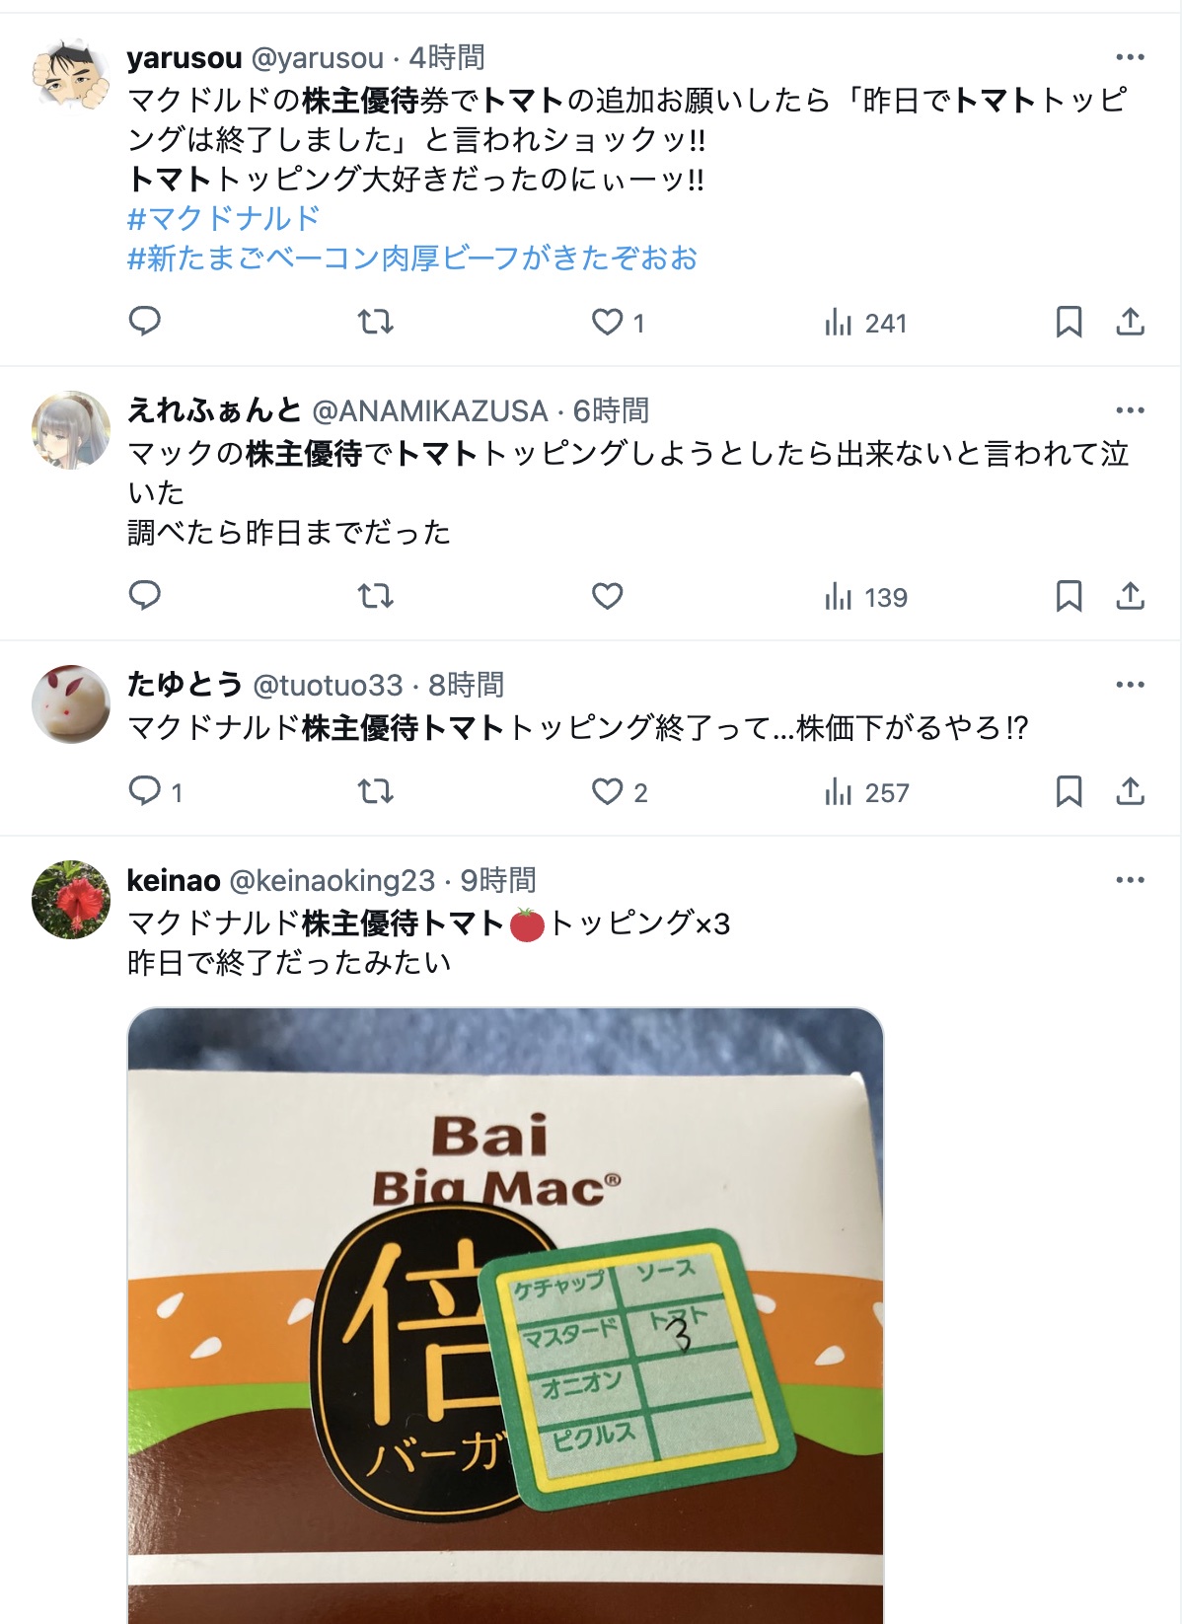Like えれふぁんと's tweet
Viewport: 1182px width, 1624px height.
pyautogui.click(x=607, y=596)
